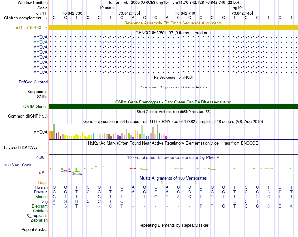Open the MYO7A GTEx expression bar chart

(x=108, y=132)
